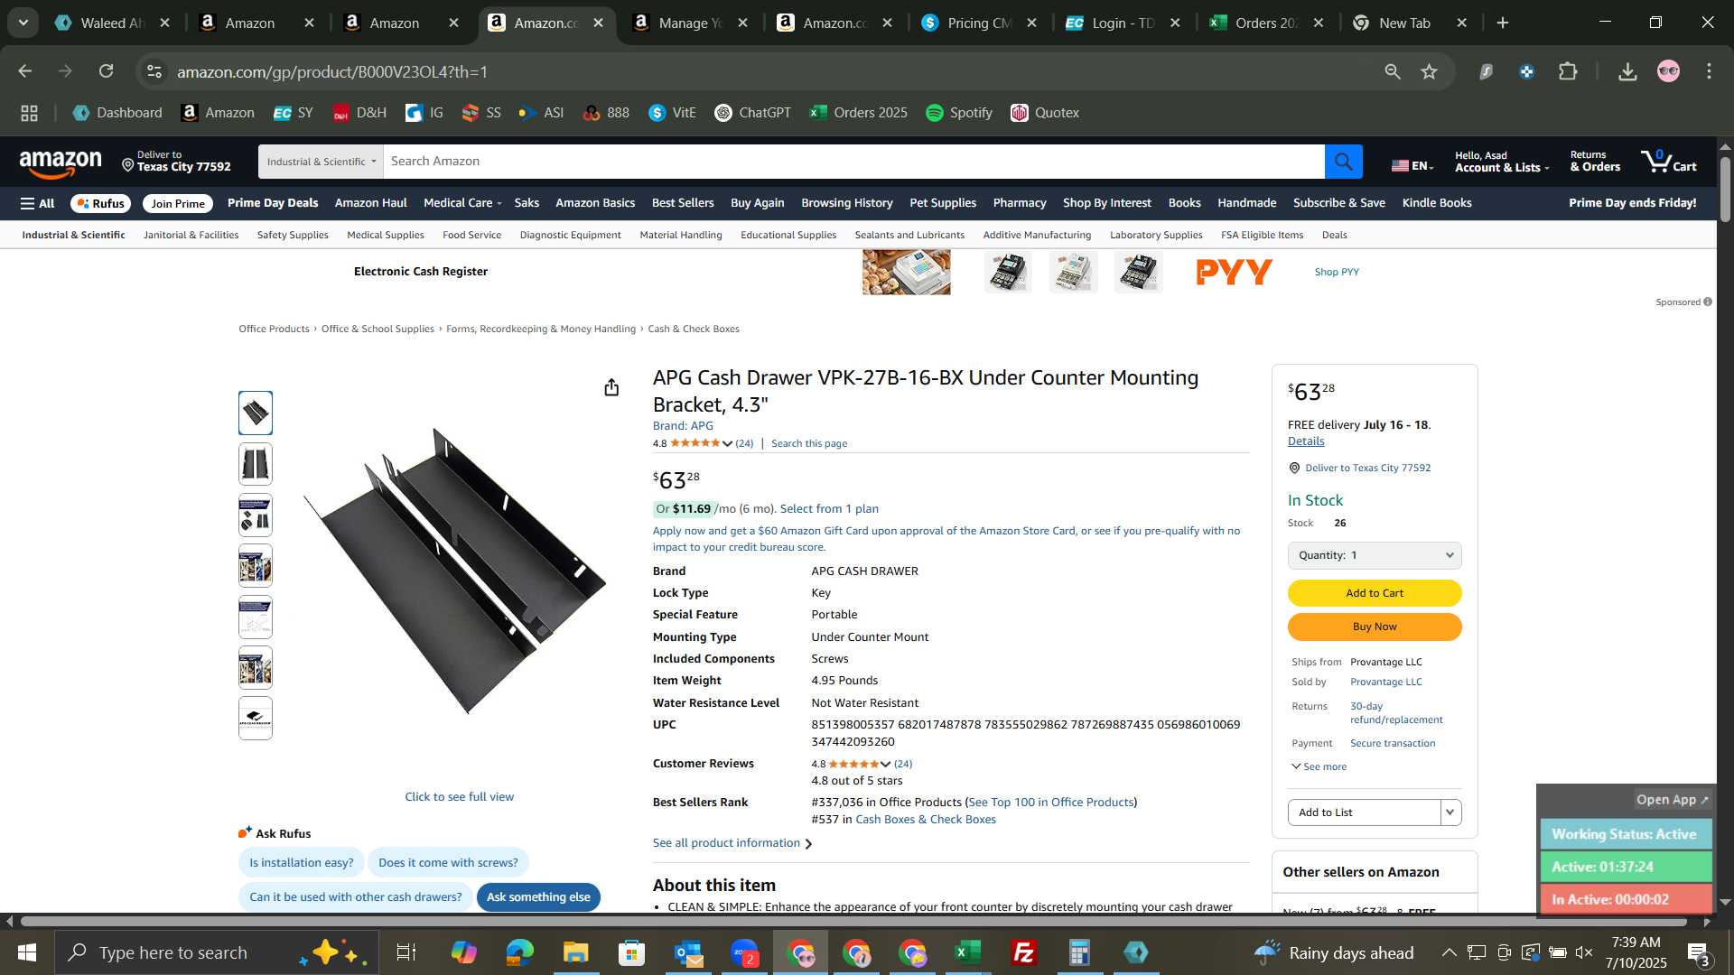1734x975 pixels.
Task: Click the delivery Details link
Action: click(x=1306, y=441)
